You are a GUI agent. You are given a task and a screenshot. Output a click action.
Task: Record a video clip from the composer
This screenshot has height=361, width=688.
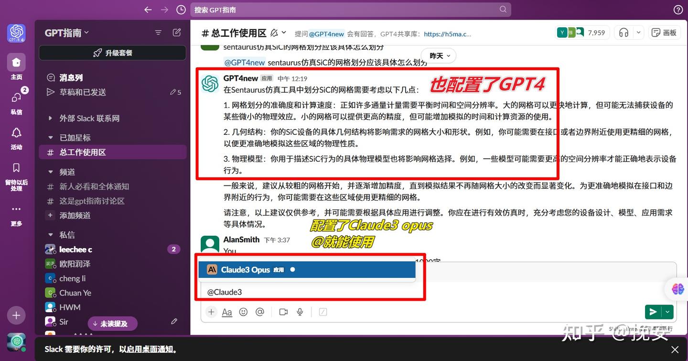tap(283, 312)
